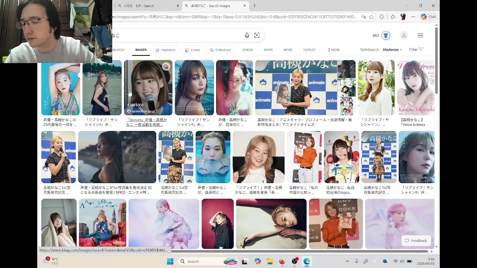Open 「Aqours」声優・高槻かなこ caption link

point(146,122)
